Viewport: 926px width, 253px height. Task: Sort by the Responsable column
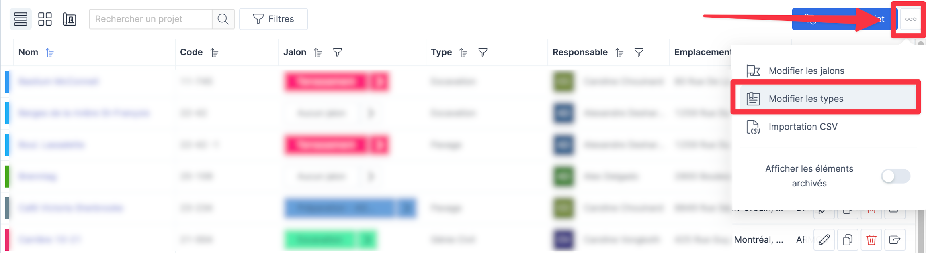pos(619,53)
